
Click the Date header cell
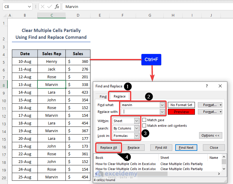(x=25, y=54)
